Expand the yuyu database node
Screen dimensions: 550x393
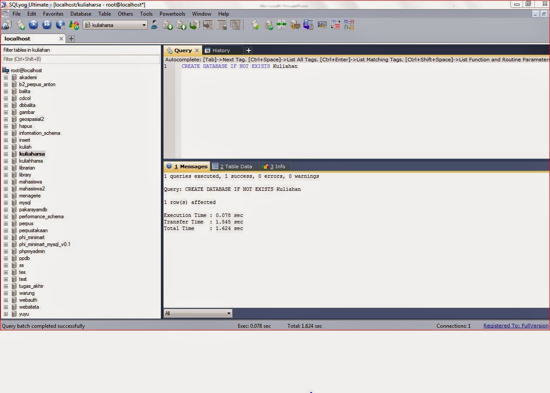click(x=6, y=314)
